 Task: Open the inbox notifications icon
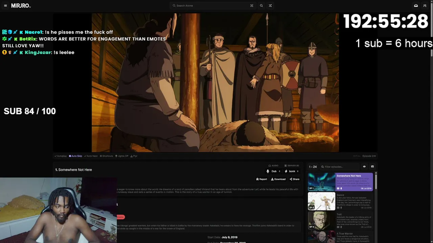pos(416,6)
